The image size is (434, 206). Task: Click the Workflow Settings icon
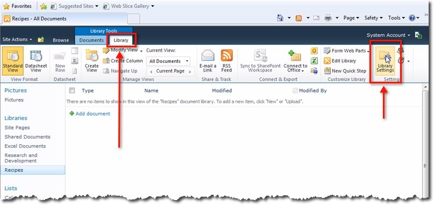pos(401,61)
